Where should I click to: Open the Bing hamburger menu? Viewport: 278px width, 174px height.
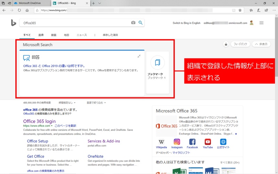pyautogui.click(x=261, y=23)
